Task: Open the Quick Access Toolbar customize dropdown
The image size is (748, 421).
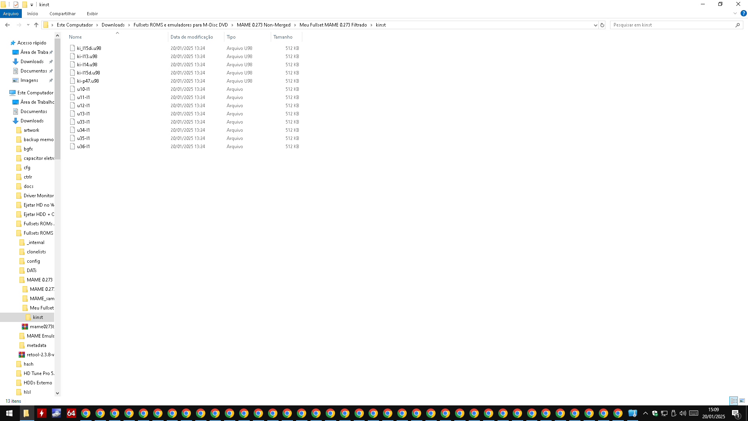Action: (x=32, y=5)
